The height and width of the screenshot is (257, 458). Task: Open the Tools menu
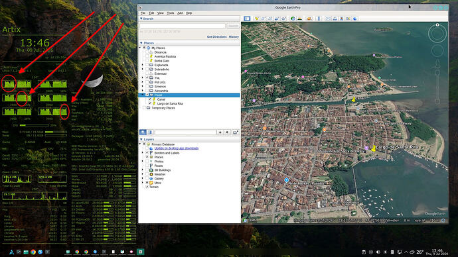pos(171,13)
